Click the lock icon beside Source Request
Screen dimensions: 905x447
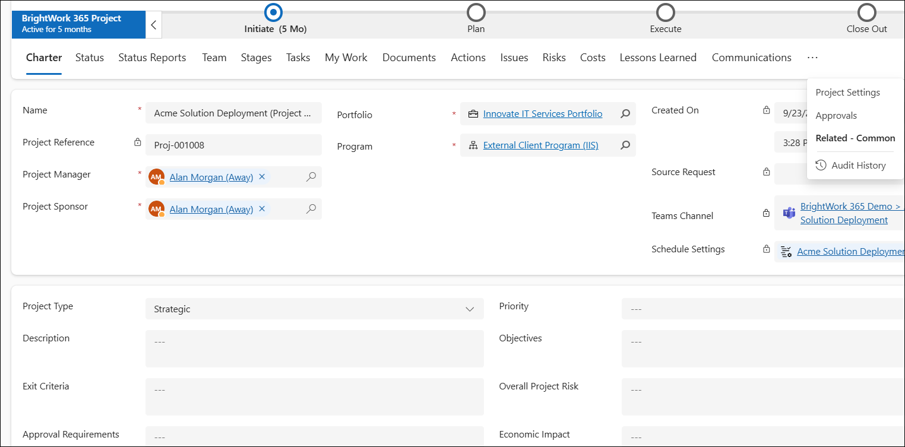pos(767,172)
